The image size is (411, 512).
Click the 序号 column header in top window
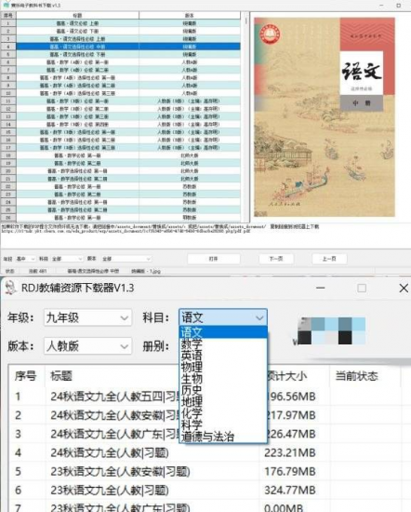point(8,15)
